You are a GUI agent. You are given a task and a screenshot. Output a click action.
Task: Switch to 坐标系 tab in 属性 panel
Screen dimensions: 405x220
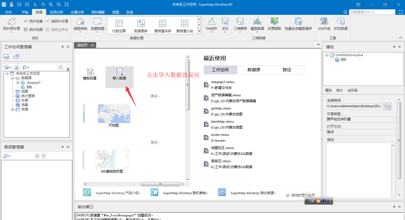click(x=352, y=90)
